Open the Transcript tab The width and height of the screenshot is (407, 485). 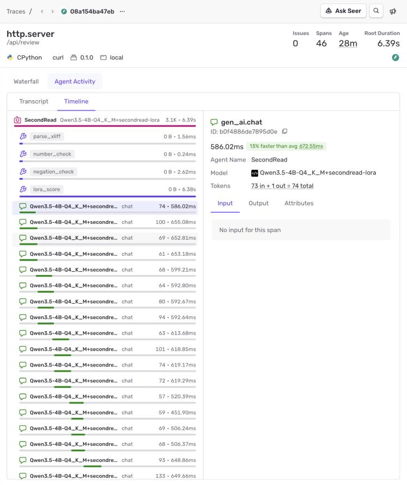(x=34, y=101)
